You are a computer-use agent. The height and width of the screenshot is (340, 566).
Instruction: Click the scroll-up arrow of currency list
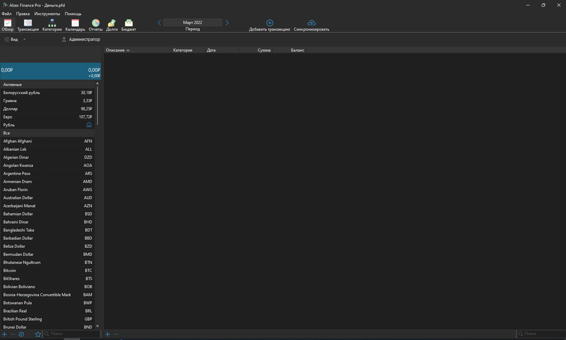click(x=97, y=83)
